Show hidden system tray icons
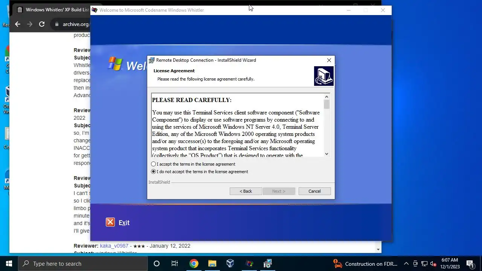This screenshot has width=482, height=271. coord(406,263)
